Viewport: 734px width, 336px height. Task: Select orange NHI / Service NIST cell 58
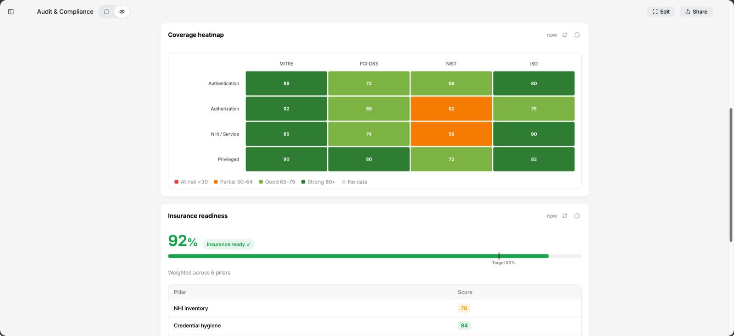451,134
